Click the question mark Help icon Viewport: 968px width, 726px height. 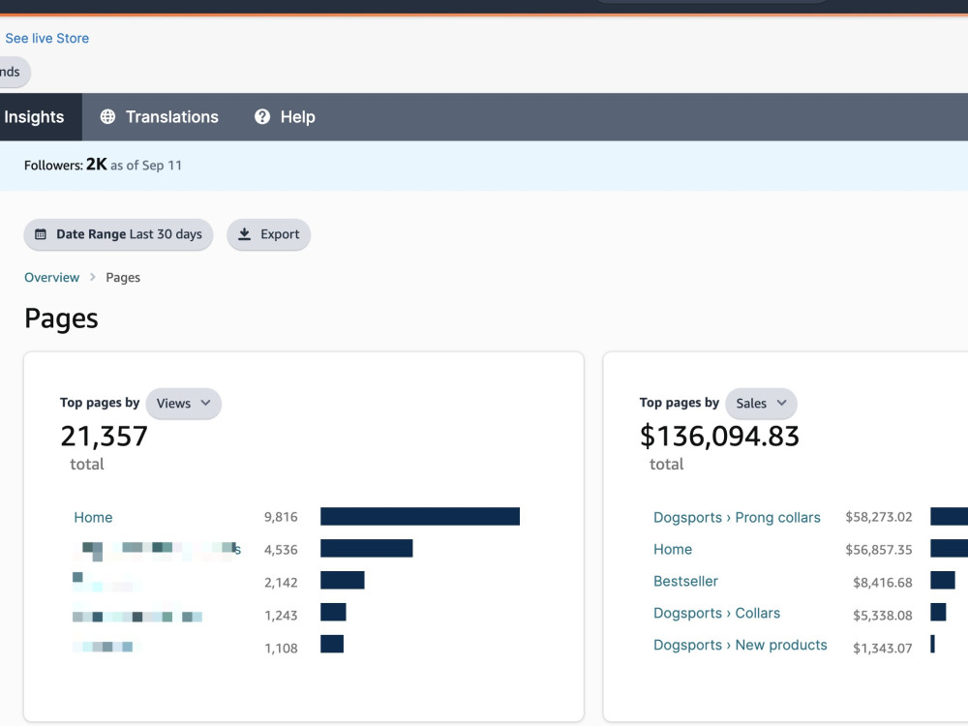[261, 117]
